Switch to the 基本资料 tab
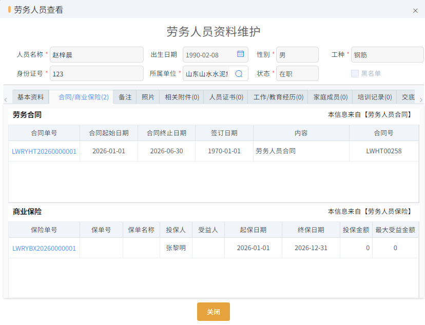The width and height of the screenshot is (425, 325). (31, 97)
